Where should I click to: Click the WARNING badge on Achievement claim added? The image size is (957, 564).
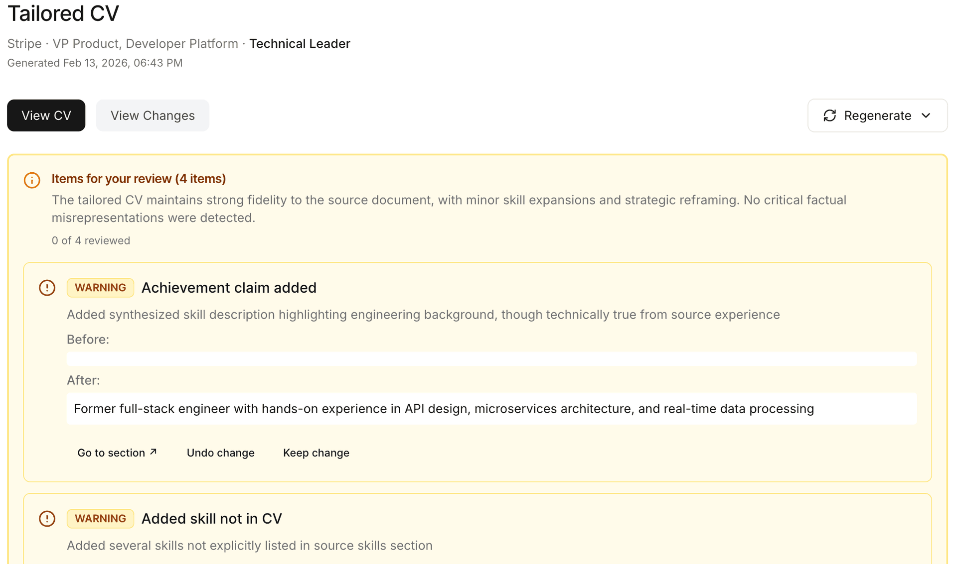tap(100, 287)
